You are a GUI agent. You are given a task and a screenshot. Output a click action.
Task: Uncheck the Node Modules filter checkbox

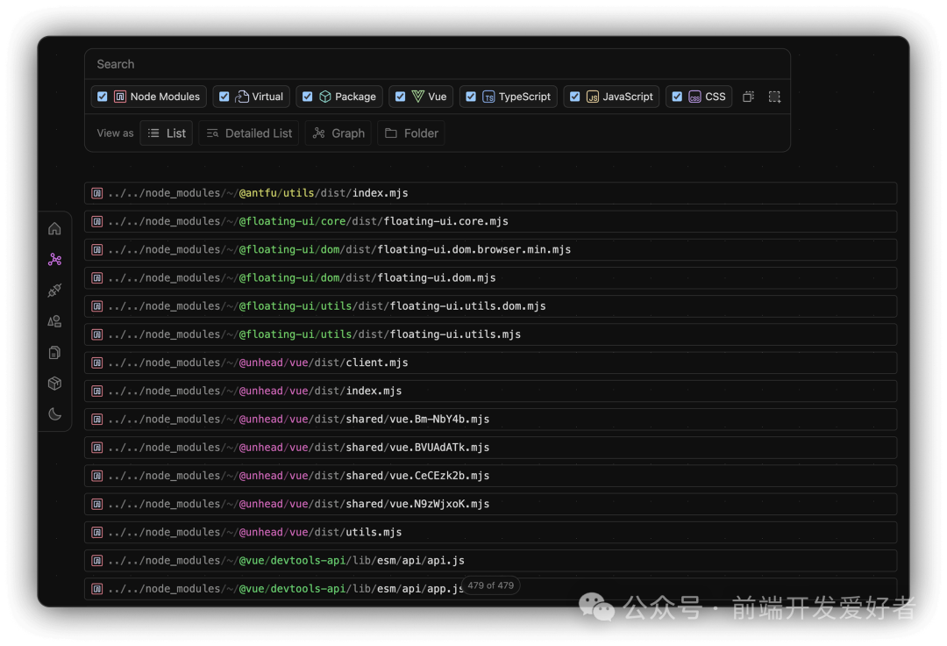coord(103,97)
